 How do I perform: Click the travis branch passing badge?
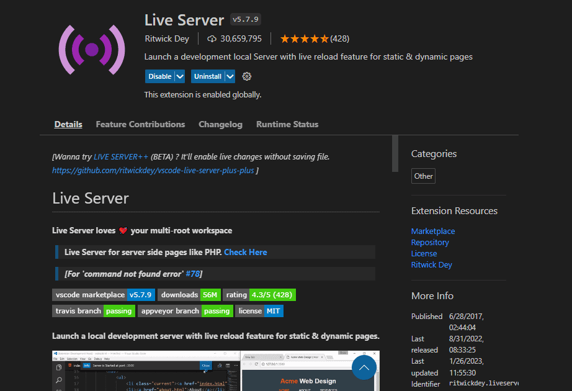(x=94, y=311)
